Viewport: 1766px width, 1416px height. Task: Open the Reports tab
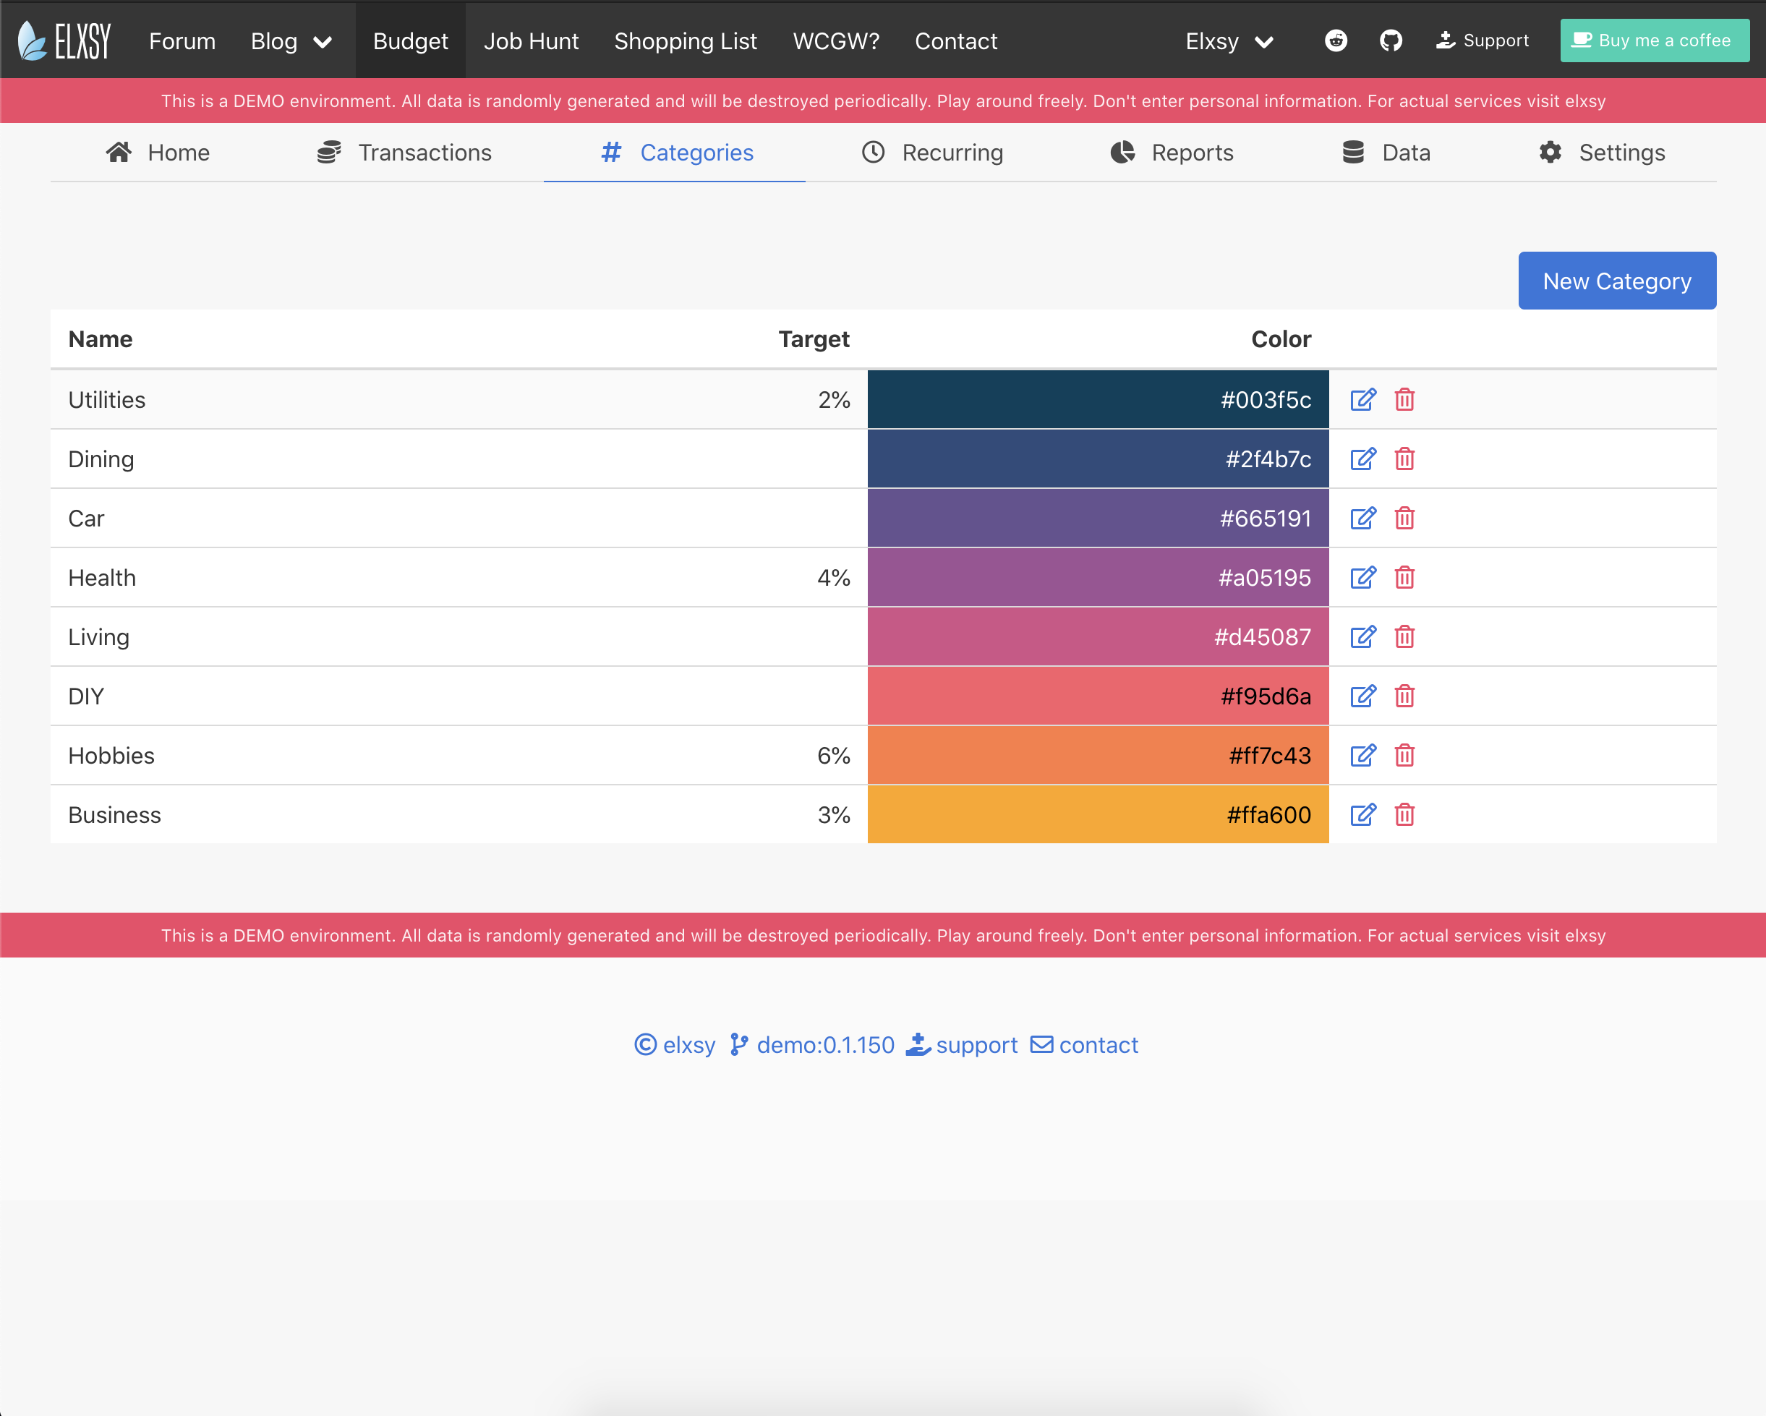click(1172, 153)
